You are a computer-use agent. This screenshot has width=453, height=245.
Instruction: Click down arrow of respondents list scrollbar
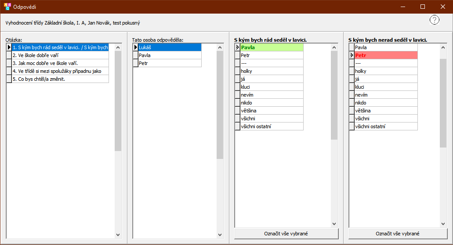220,234
